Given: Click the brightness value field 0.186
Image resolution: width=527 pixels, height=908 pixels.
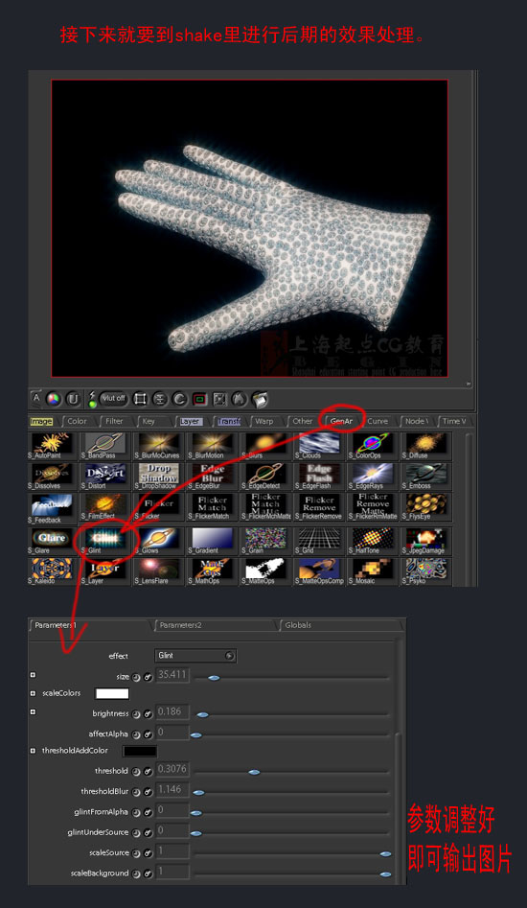Looking at the screenshot, I should [x=172, y=712].
